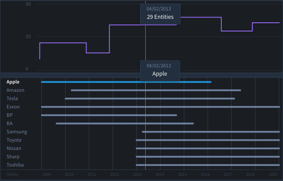
Task: Choose the Exxon row label
Action: click(13, 107)
